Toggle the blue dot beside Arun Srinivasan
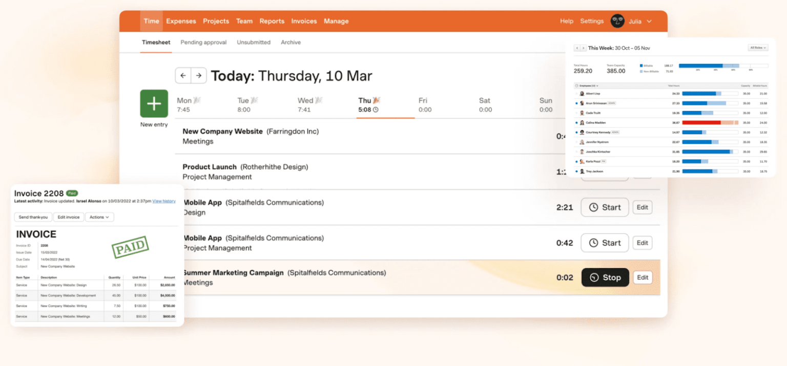This screenshot has height=366, width=787. click(575, 103)
